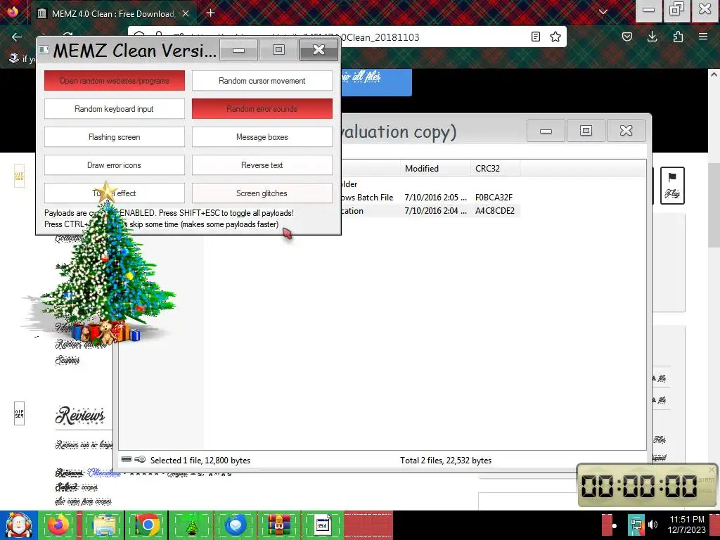Viewport: 720px width, 540px height.
Task: Go back in Firefox
Action: 17,37
